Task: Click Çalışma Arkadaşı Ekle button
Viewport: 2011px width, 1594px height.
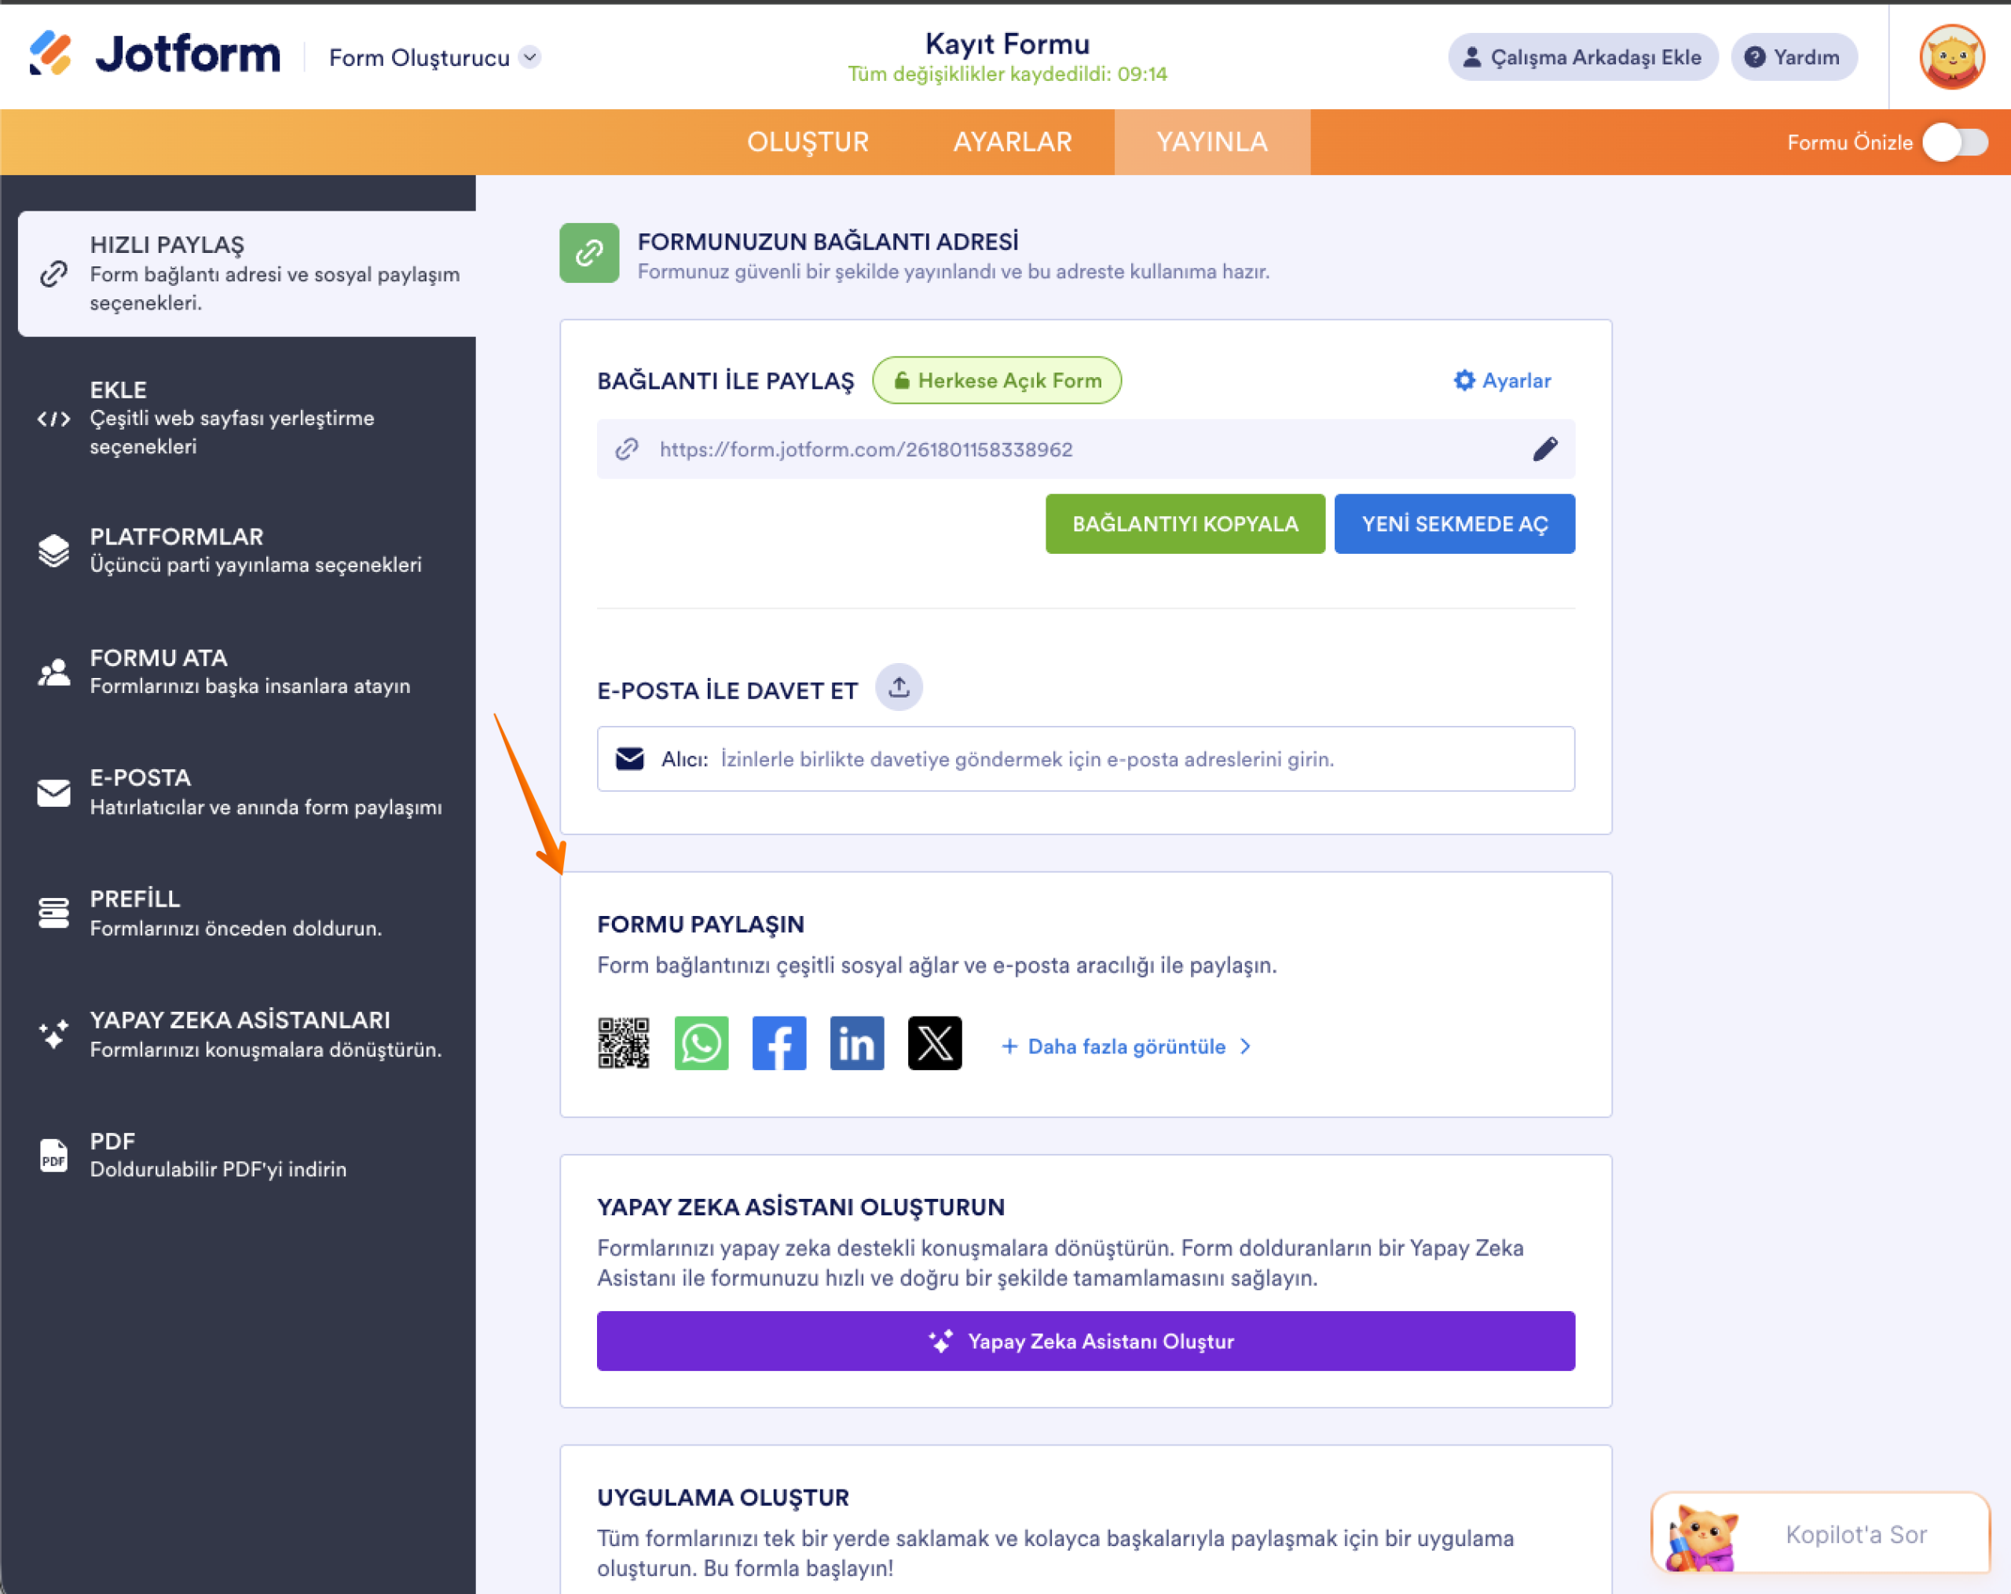Action: click(1582, 57)
